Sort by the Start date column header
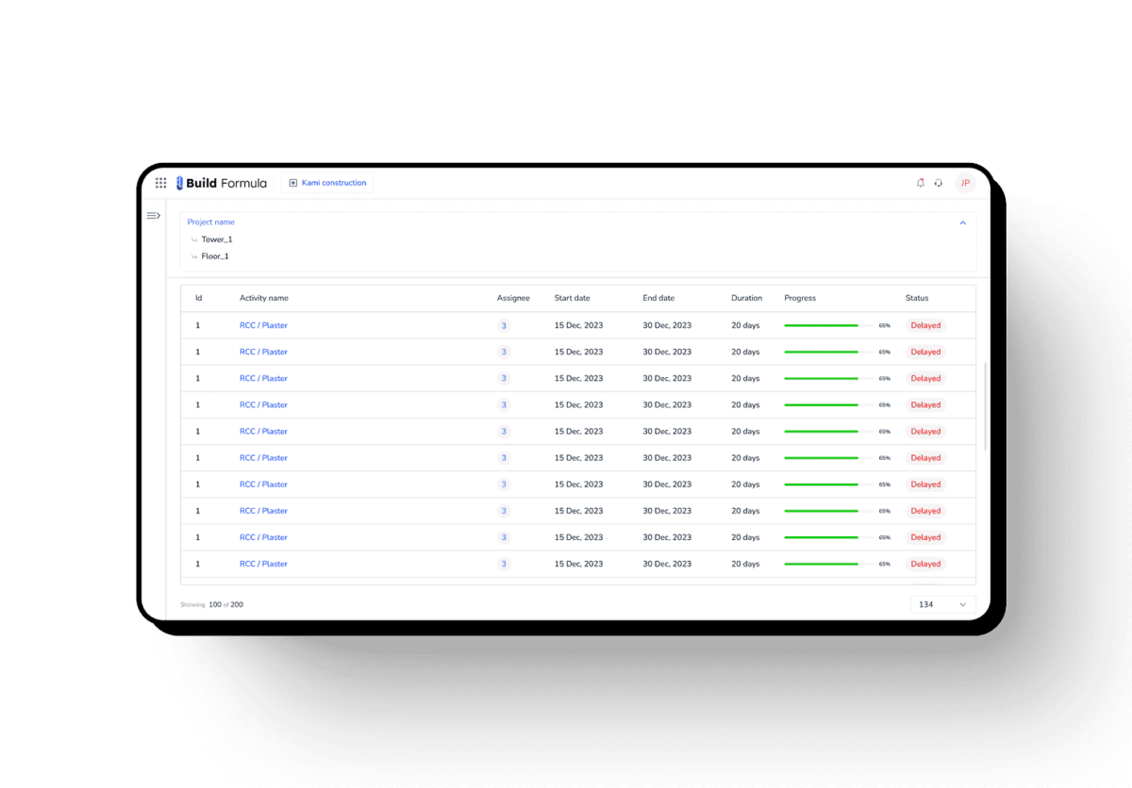Screen dimensions: 1132x788 [573, 298]
